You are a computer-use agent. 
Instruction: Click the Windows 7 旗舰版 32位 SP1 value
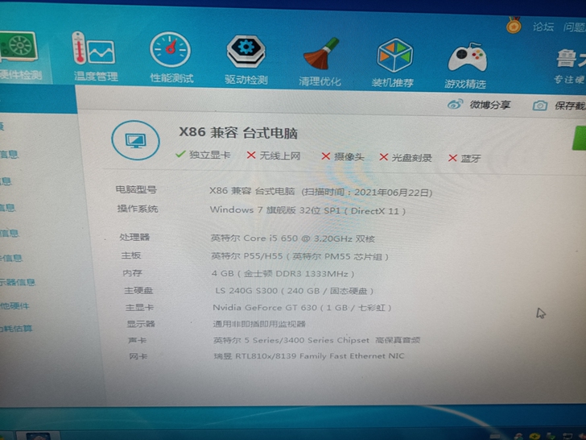pos(307,210)
